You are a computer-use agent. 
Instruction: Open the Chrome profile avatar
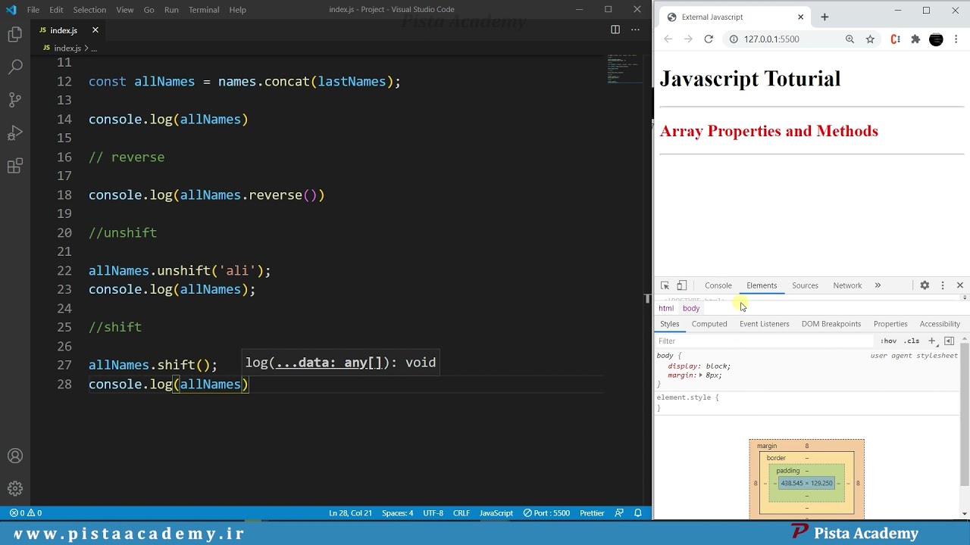tap(936, 39)
